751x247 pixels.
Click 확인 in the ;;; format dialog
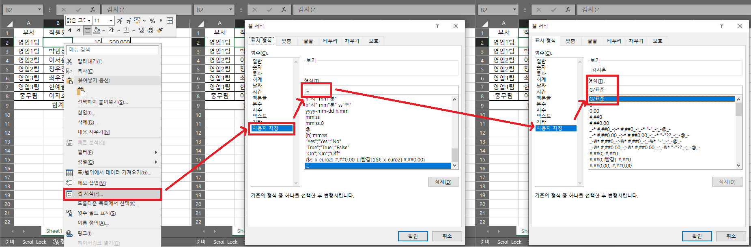413,236
